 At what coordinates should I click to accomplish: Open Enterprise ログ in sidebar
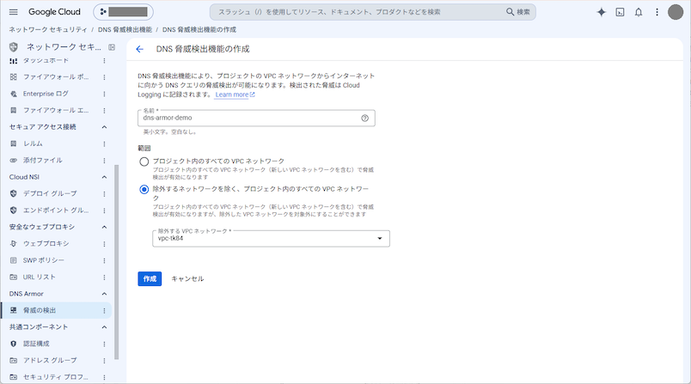[46, 94]
